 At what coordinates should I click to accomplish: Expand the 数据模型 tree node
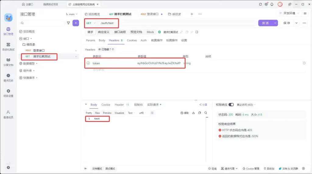pyautogui.click(x=28, y=64)
